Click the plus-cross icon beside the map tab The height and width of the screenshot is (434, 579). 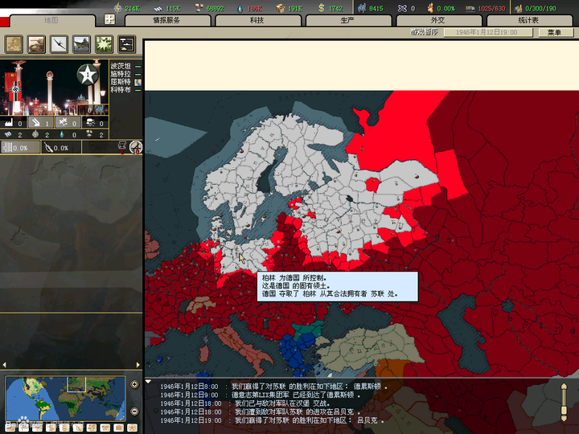[109, 19]
